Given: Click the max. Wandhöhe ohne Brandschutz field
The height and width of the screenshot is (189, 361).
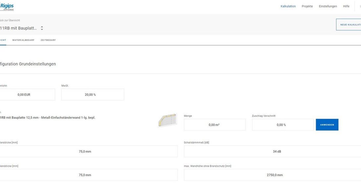Looking at the screenshot, I should pyautogui.click(x=272, y=175).
